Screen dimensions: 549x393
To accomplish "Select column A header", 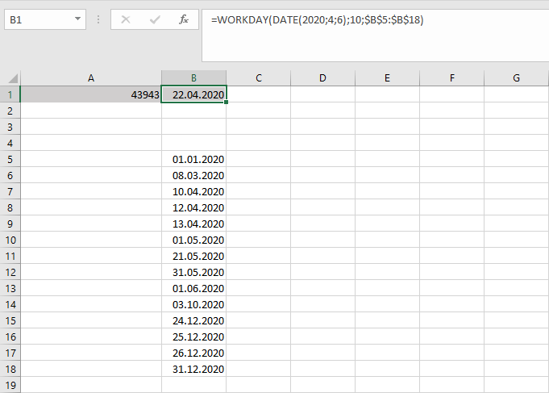I will click(90, 78).
